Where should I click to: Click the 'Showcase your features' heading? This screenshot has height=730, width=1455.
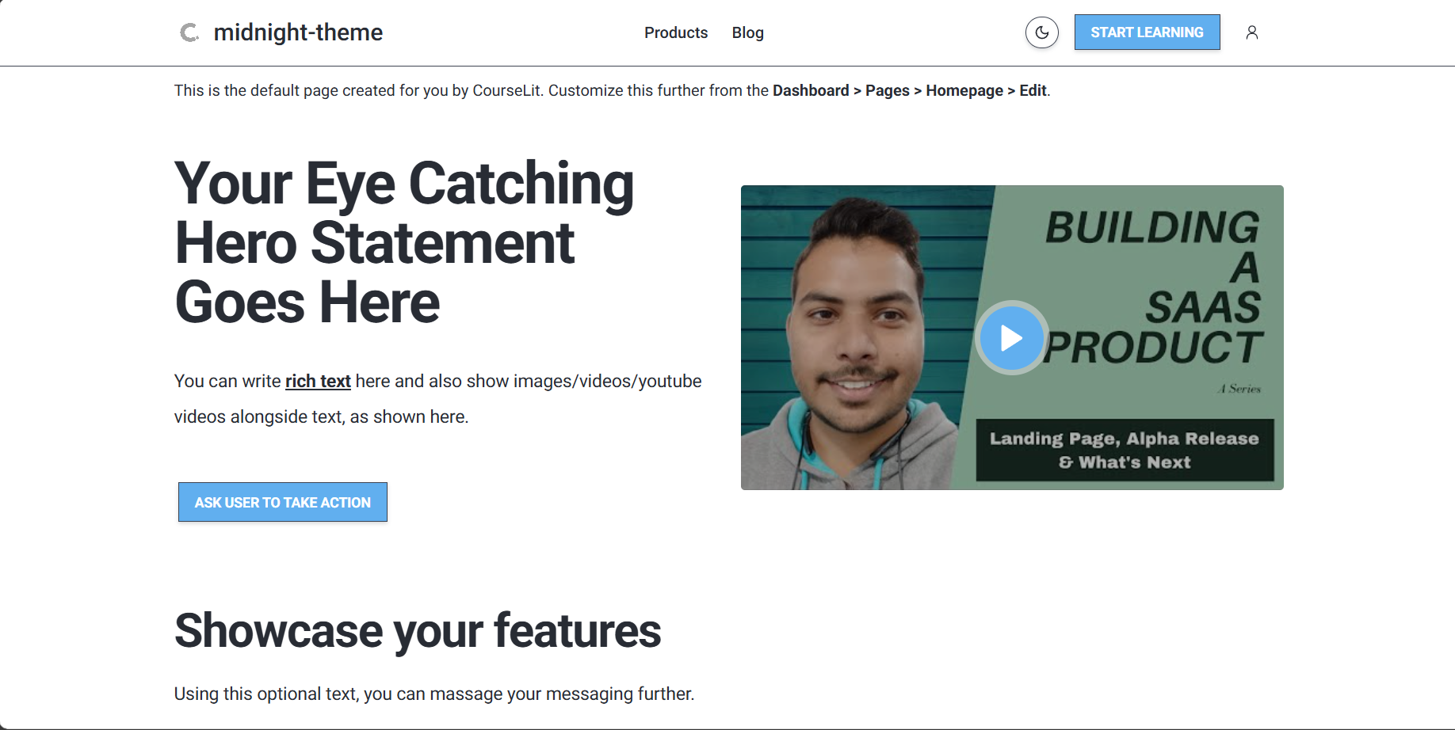tap(418, 631)
